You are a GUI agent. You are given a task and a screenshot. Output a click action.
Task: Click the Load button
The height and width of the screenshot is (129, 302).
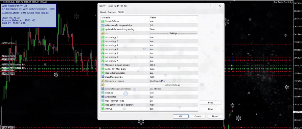tap(211, 103)
